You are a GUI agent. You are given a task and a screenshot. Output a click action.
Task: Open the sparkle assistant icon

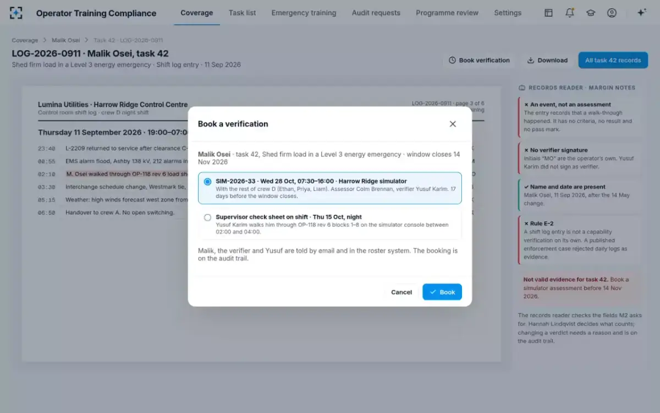coord(641,13)
